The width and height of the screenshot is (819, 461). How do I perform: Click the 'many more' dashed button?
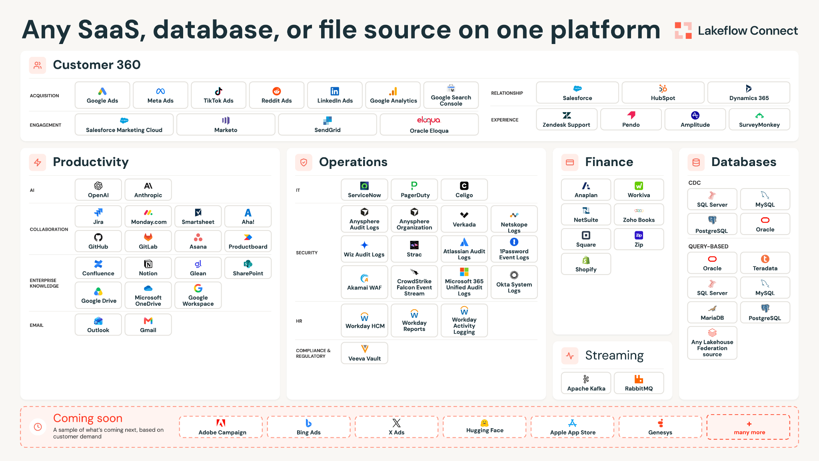749,427
